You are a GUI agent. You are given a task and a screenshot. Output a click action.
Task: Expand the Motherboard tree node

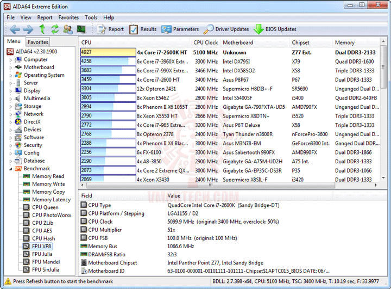click(x=10, y=67)
